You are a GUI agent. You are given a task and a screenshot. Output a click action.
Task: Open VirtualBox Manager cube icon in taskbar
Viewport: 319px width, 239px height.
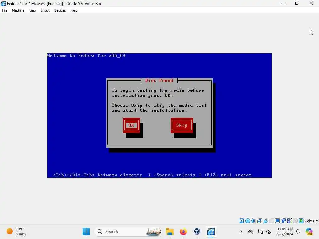pos(197,232)
